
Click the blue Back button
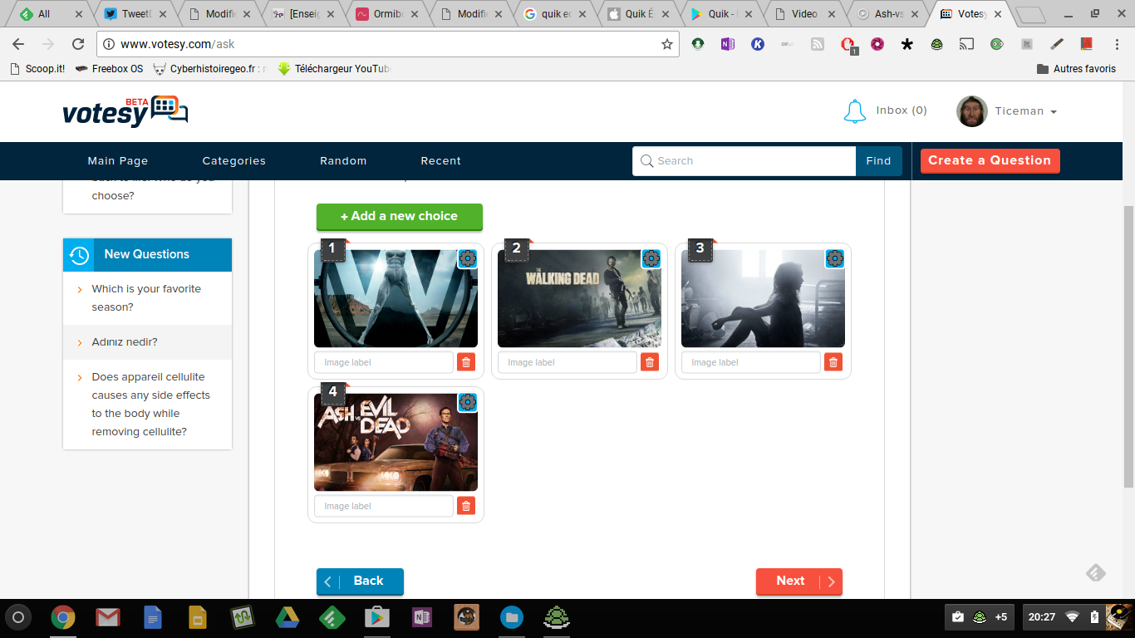(x=360, y=582)
